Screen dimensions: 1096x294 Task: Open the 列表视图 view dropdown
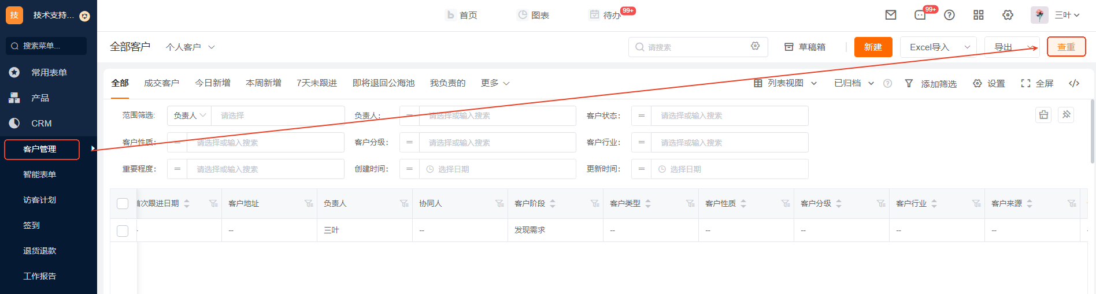(x=785, y=83)
